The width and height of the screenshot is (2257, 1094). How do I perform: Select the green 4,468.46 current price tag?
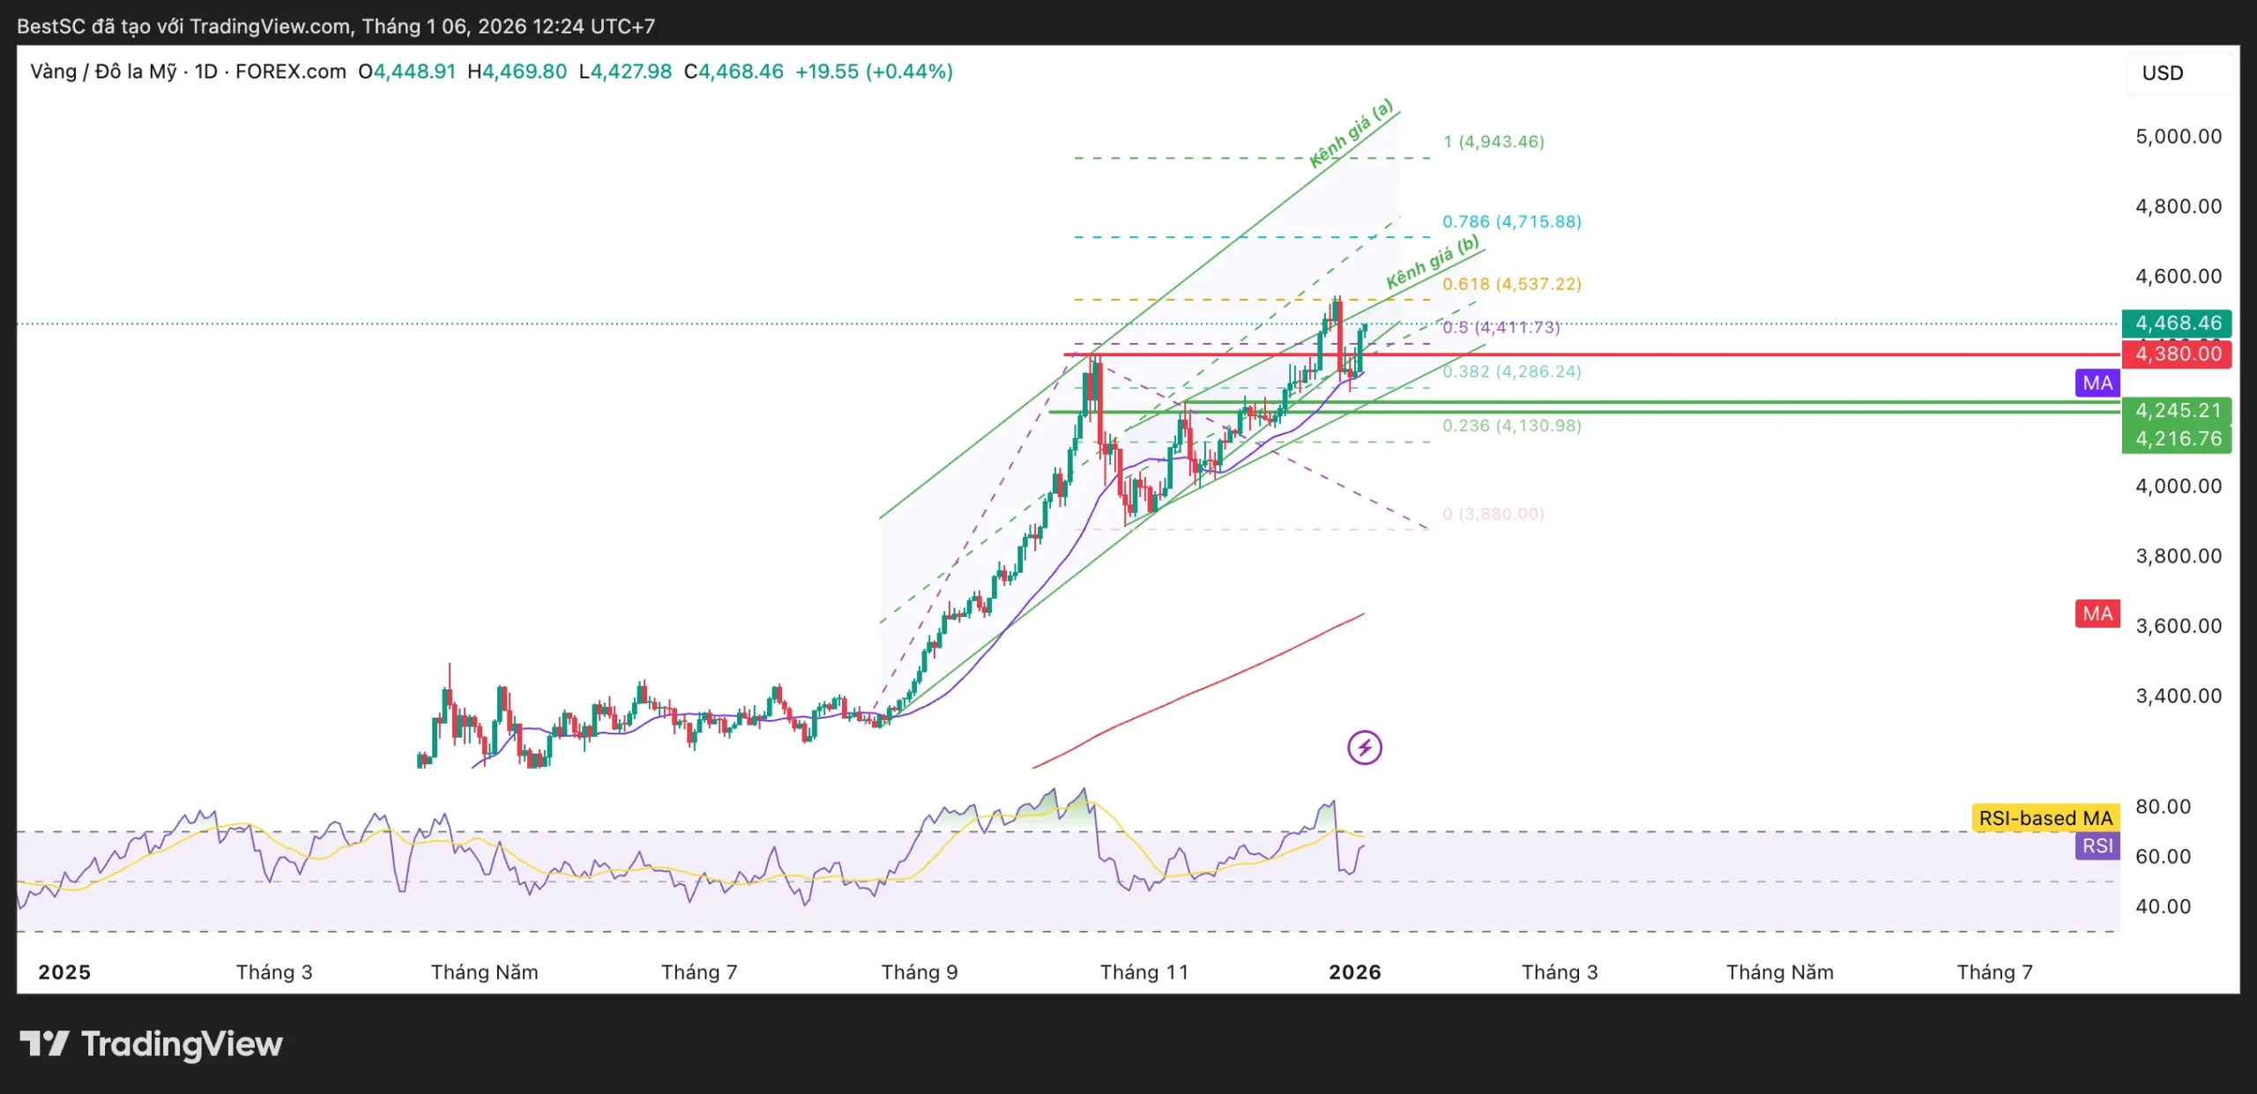point(2176,324)
